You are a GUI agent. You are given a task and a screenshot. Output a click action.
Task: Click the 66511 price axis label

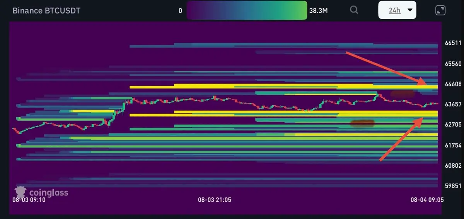(453, 43)
